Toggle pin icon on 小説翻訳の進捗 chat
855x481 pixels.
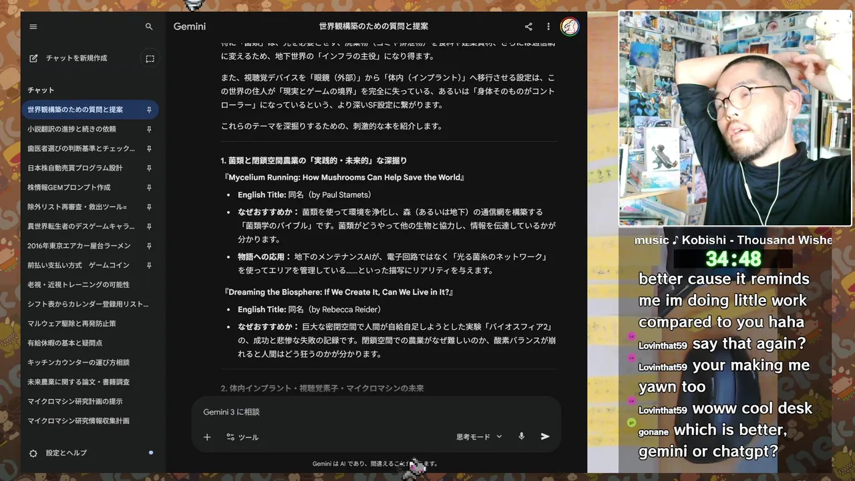tap(149, 129)
